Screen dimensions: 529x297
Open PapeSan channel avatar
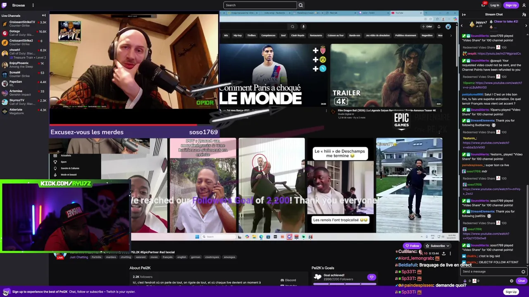coord(5,83)
